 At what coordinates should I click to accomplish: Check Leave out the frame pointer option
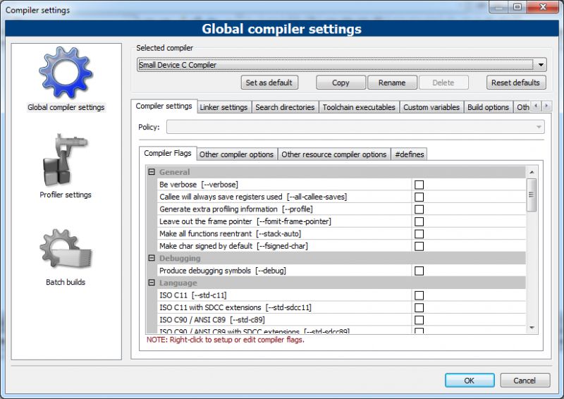point(419,221)
